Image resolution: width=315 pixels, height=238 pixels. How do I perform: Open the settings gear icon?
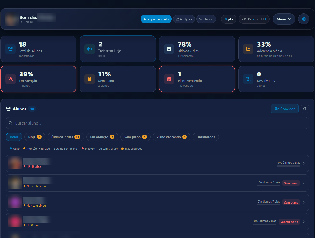click(304, 19)
